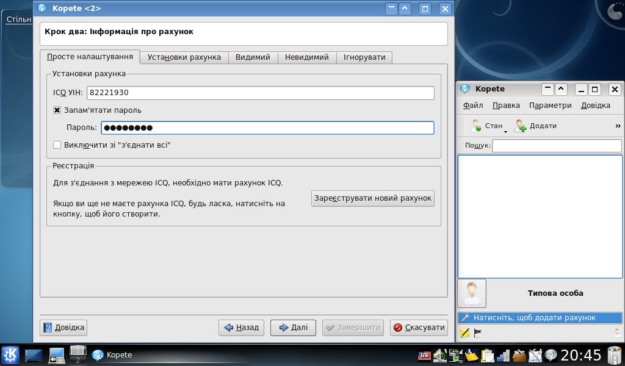
Task: Click the Kopete taskbar entry
Action: [x=112, y=355]
